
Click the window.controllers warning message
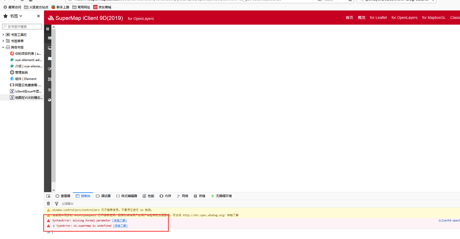click(102, 210)
